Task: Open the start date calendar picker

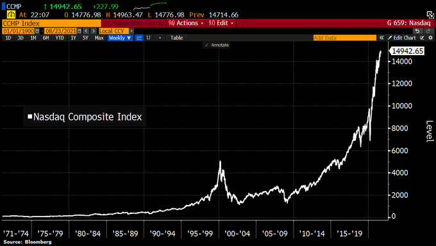Action: (x=37, y=31)
